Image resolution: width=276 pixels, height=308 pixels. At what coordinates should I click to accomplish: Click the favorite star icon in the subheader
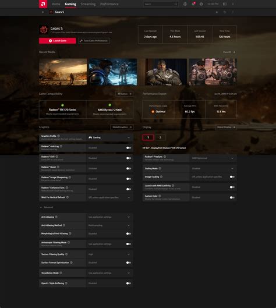[x=217, y=12]
